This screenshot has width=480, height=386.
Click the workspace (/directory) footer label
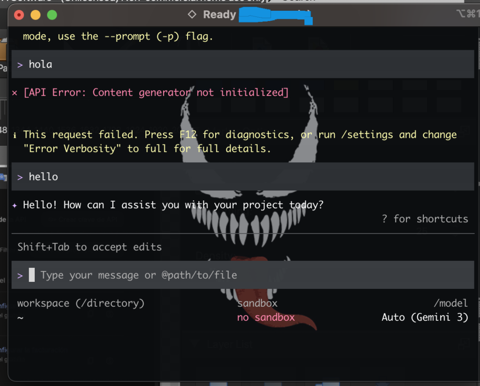81,303
